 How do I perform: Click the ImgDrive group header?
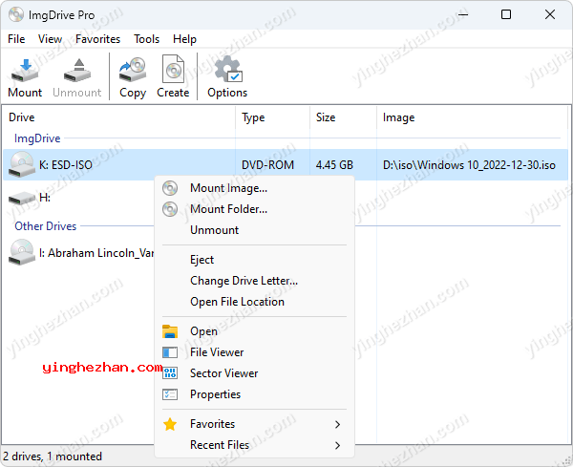(x=37, y=138)
